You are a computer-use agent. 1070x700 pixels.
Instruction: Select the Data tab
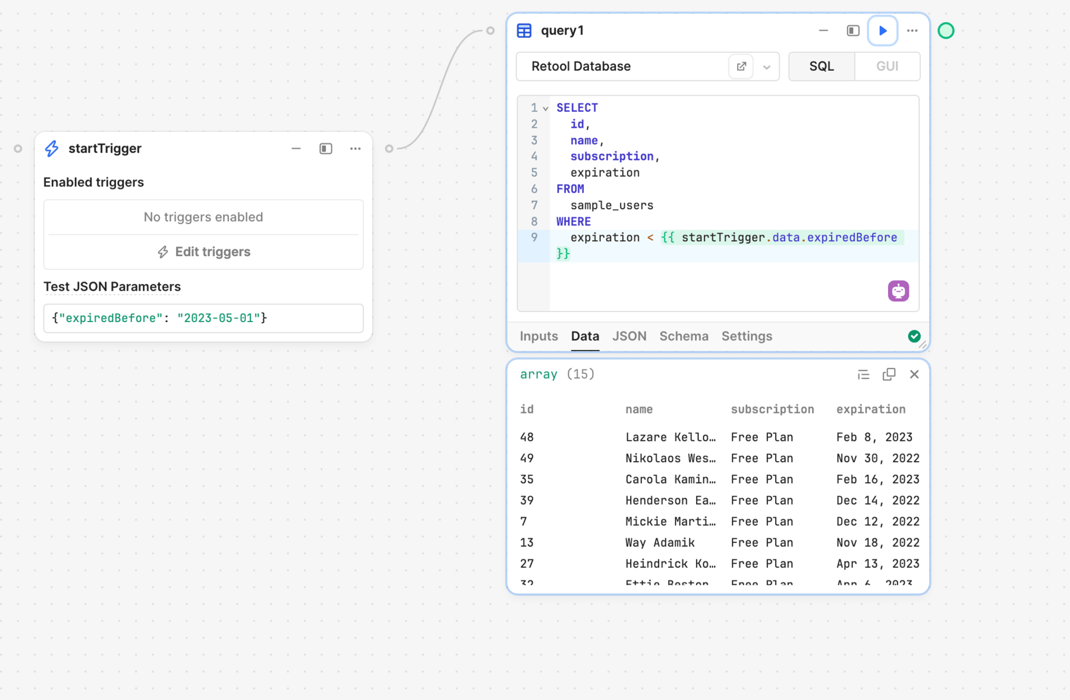click(x=585, y=336)
